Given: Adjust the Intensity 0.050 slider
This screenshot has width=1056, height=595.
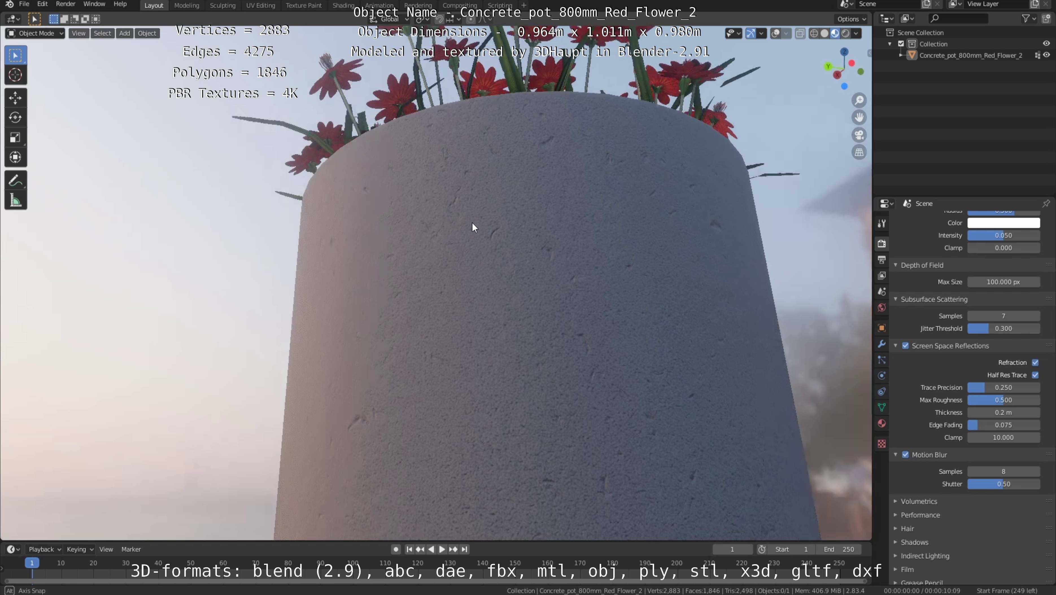Looking at the screenshot, I should [1003, 236].
